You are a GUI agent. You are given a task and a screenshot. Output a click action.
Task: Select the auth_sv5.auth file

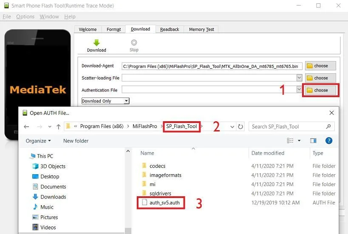pyautogui.click(x=161, y=203)
